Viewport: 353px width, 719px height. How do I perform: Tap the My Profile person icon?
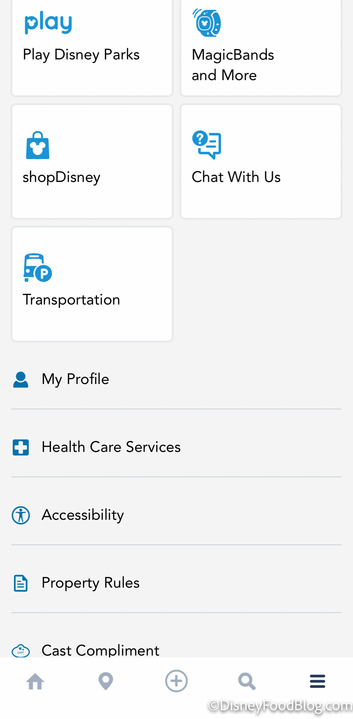21,379
